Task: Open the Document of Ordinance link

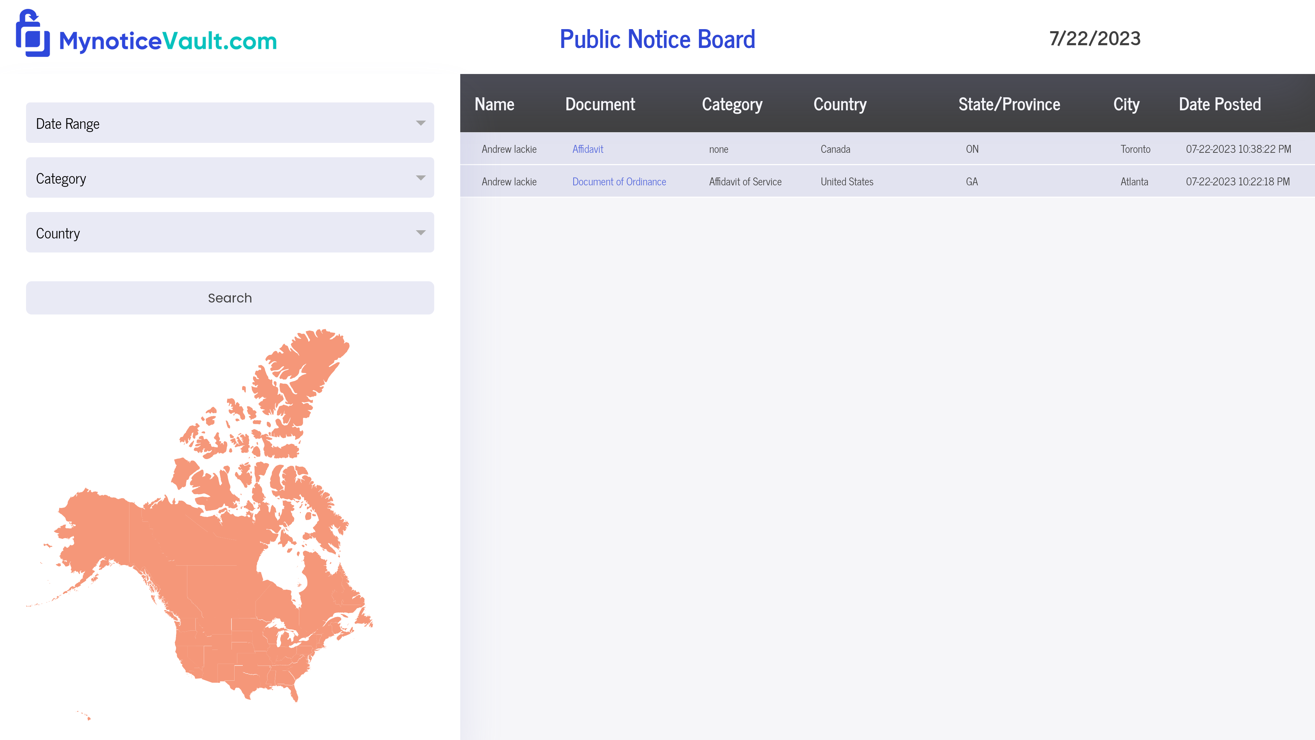Action: [619, 182]
